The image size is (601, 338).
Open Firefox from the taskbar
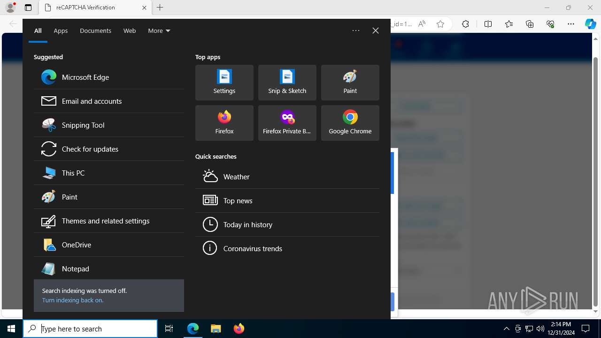[x=239, y=329]
